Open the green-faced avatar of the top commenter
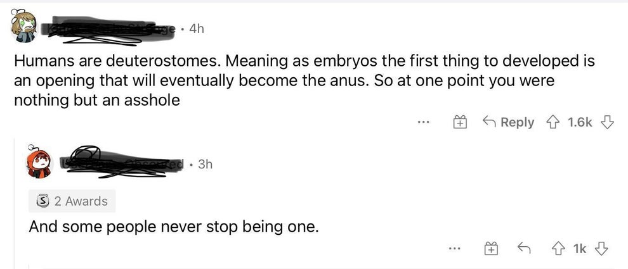The height and width of the screenshot is (269, 628). (23, 27)
